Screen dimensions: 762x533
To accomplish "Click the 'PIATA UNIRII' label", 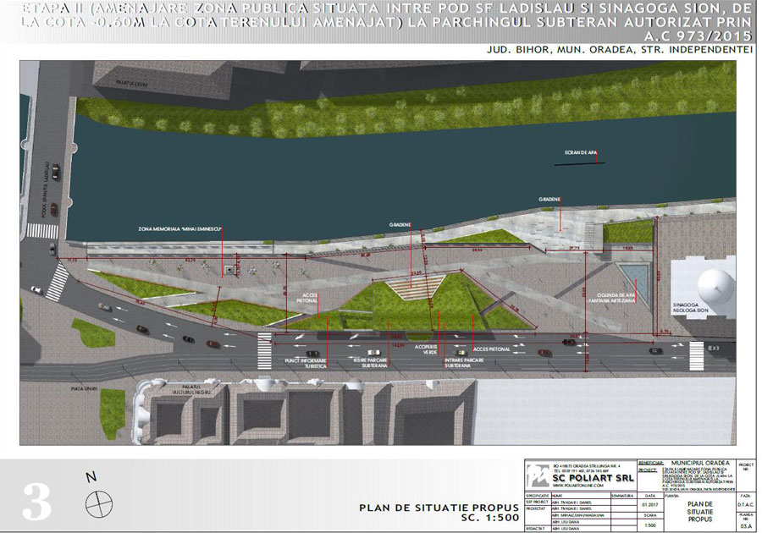I will tap(85, 389).
